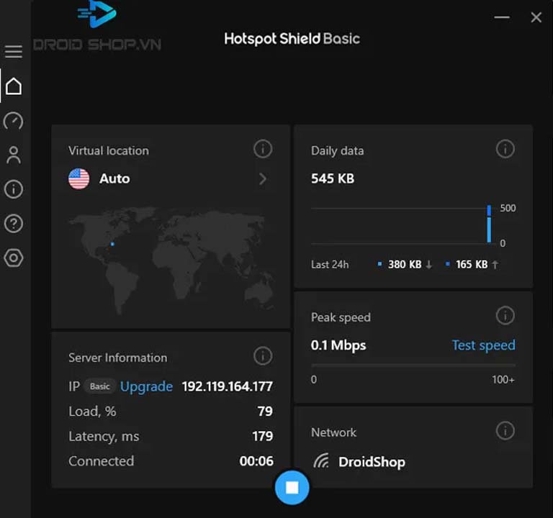Expand the virtual location list chevron
This screenshot has height=518, width=553.
[x=263, y=179]
